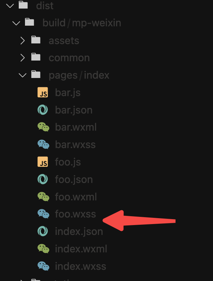Click the green WeChat icon beside foo.wxml

43,196
